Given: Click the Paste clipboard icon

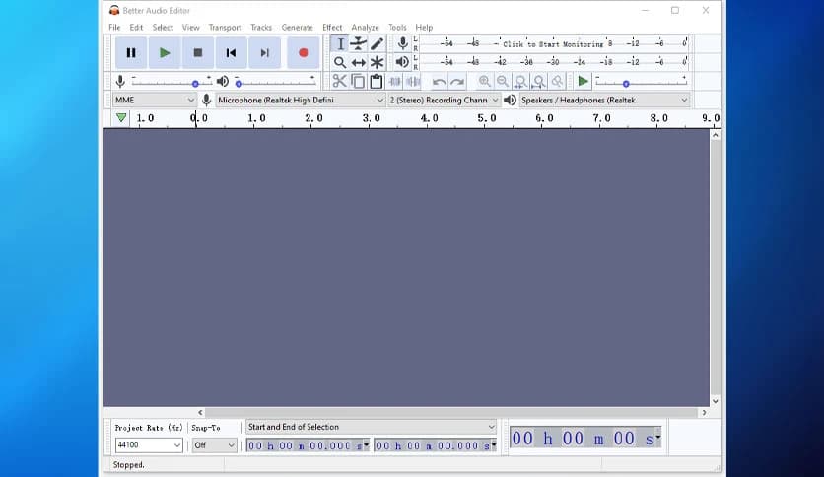Looking at the screenshot, I should pyautogui.click(x=377, y=82).
